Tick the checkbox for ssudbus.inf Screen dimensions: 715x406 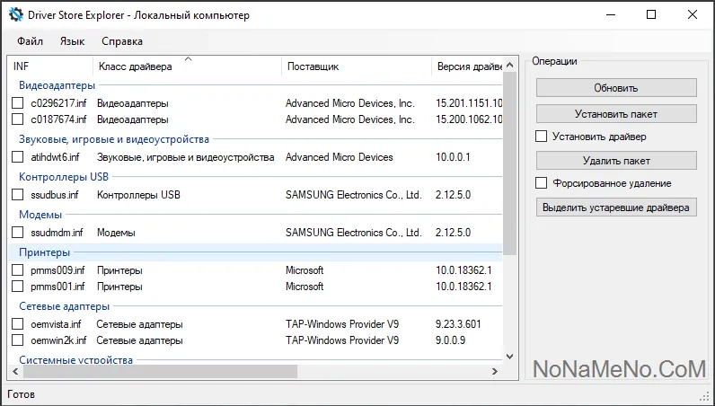(18, 195)
